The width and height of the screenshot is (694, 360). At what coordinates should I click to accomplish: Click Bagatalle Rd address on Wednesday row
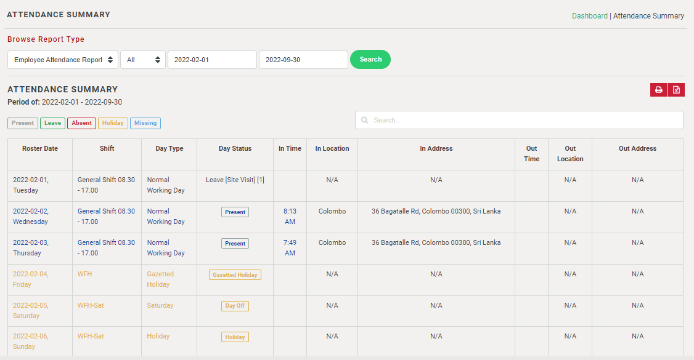tap(436, 211)
